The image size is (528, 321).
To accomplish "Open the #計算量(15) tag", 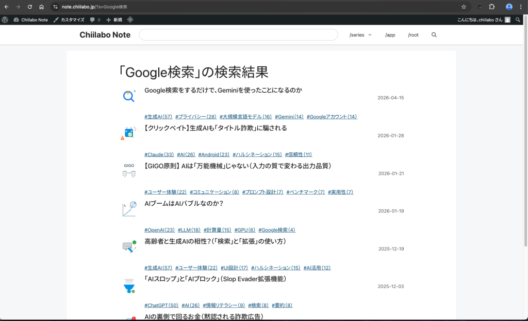I will 218,230.
